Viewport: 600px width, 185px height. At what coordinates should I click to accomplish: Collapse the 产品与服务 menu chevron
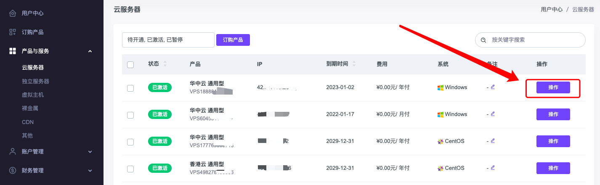click(x=90, y=51)
